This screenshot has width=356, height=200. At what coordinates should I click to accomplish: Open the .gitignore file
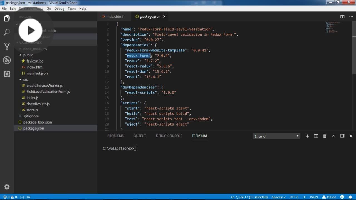tap(31, 116)
